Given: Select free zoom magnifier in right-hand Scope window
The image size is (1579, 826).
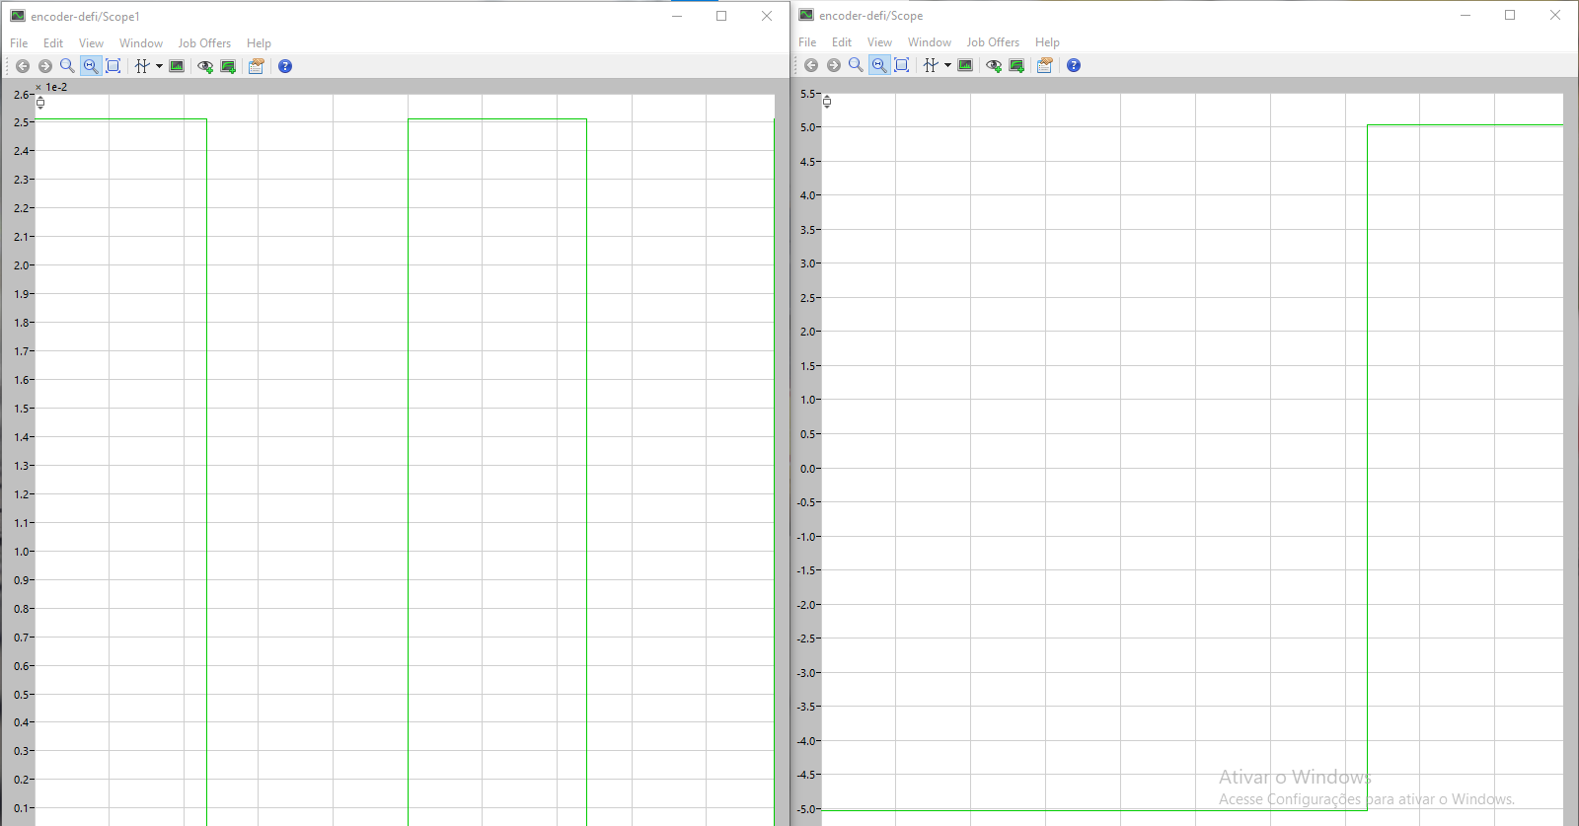Looking at the screenshot, I should point(856,65).
